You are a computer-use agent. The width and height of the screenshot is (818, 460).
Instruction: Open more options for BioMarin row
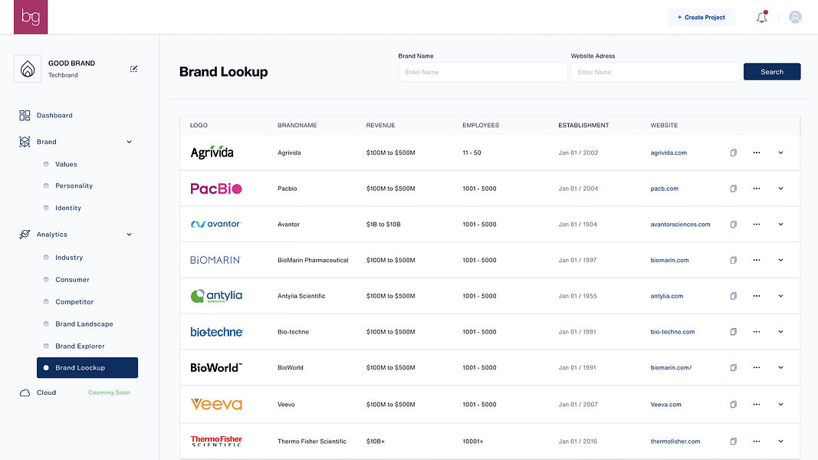click(757, 260)
